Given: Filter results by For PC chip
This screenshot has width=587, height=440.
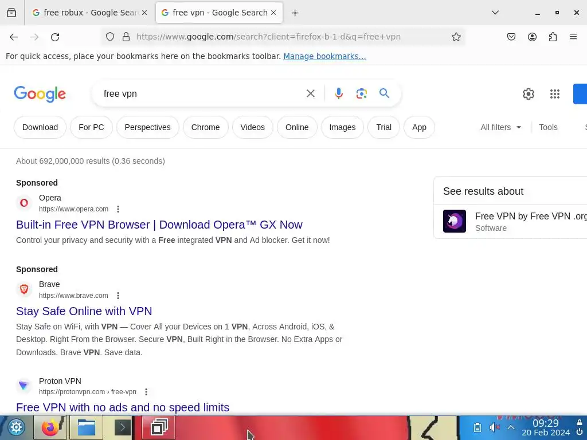Looking at the screenshot, I should (91, 127).
